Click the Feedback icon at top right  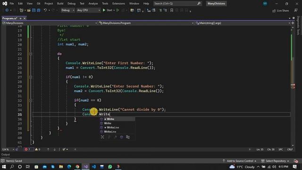tap(296, 10)
